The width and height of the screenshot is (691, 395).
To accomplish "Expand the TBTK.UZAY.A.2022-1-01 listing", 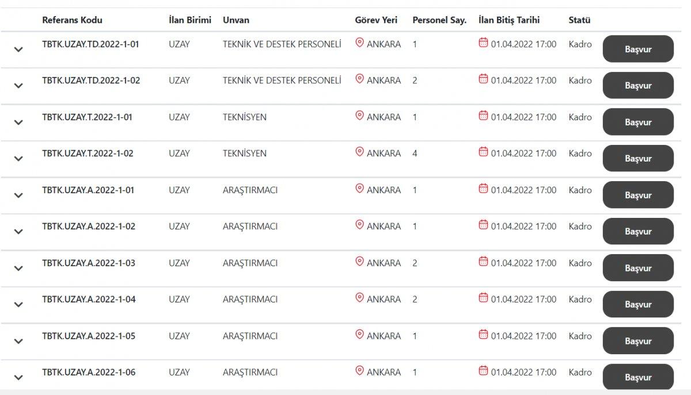I will point(18,195).
